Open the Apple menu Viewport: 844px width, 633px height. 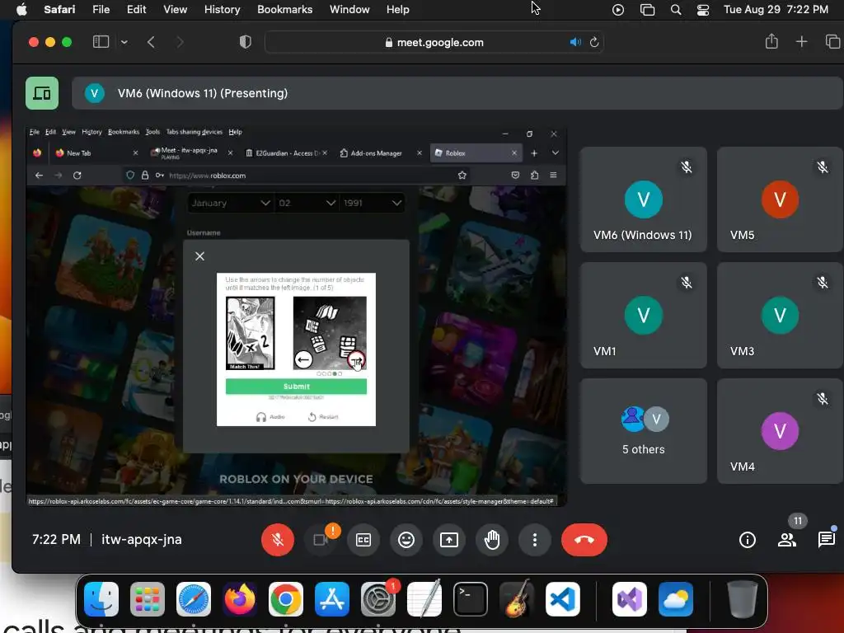21,9
